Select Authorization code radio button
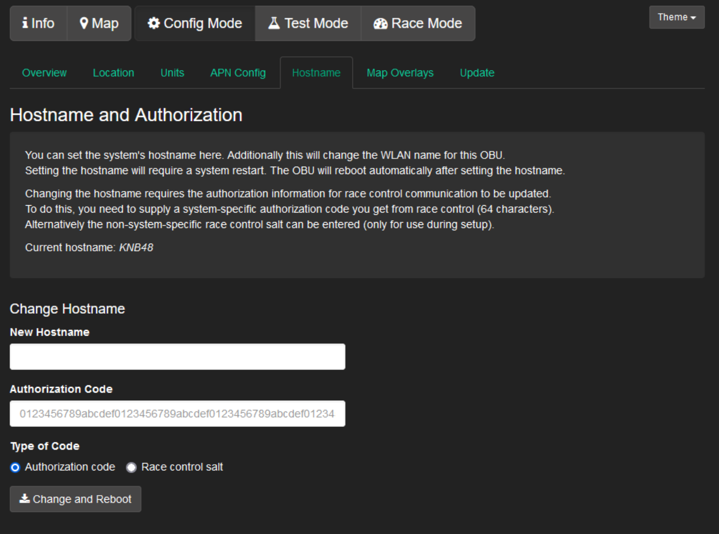Viewport: 719px width, 534px height. pyautogui.click(x=16, y=467)
